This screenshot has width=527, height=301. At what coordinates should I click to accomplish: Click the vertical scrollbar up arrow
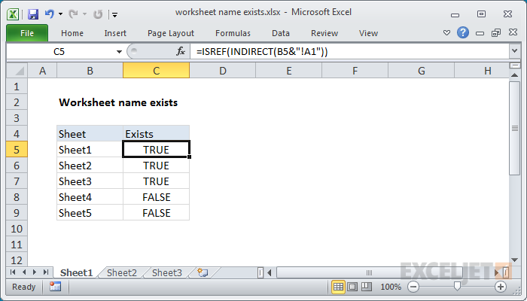click(514, 75)
